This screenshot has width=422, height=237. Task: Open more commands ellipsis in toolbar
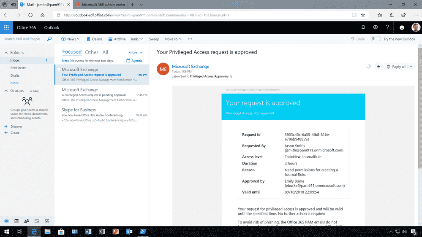click(x=190, y=39)
